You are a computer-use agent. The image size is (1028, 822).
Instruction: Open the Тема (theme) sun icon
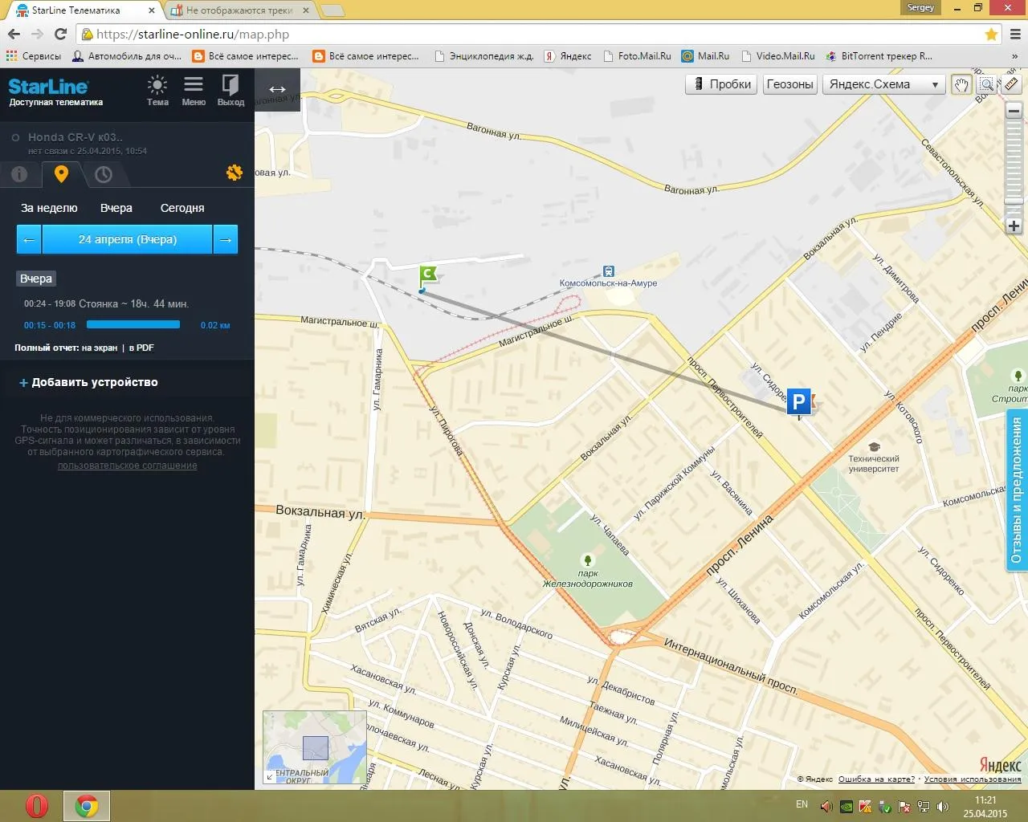[x=157, y=85]
